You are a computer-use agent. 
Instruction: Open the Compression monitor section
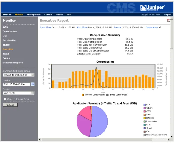(10, 31)
